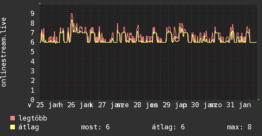Screen dimensions: 262x136
Task: Click the y-axis label 5
Action: click(x=32, y=52)
